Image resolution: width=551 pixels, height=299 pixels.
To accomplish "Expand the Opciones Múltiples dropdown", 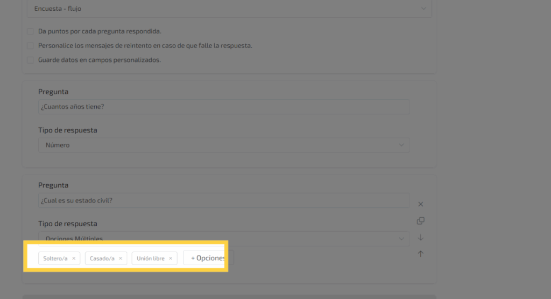I will (223, 239).
